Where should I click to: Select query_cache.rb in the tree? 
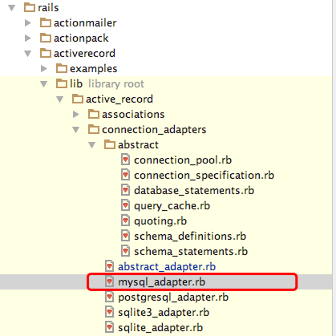point(172,206)
